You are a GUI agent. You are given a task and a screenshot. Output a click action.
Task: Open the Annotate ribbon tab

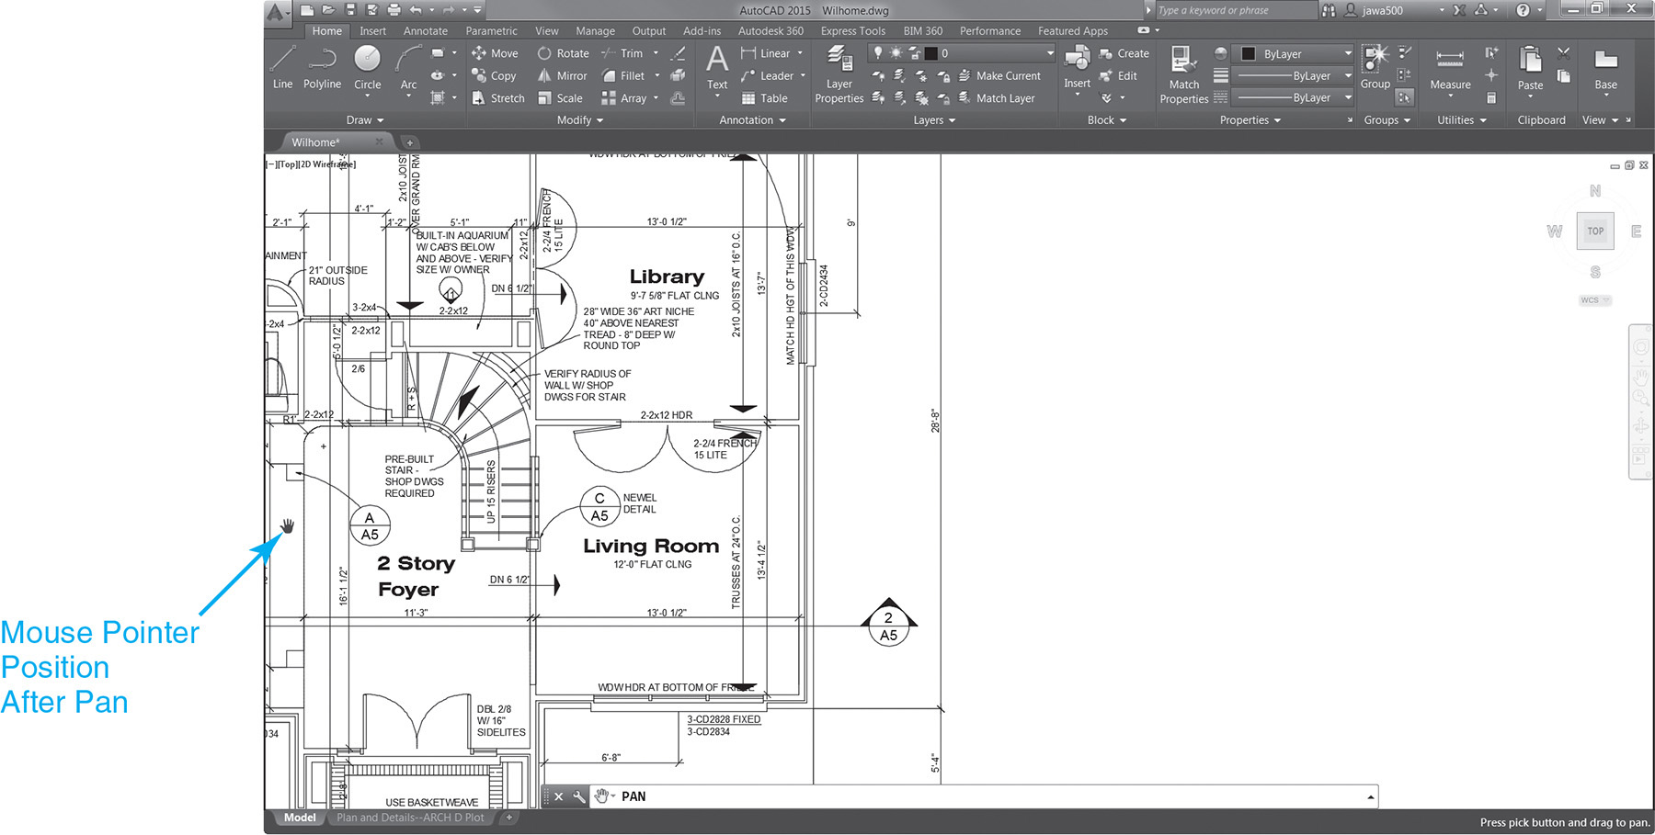[x=426, y=31]
